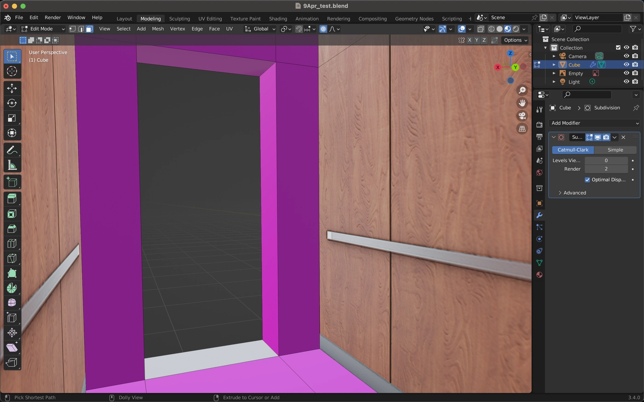Toggle camera view in viewport
The width and height of the screenshot is (644, 402).
coord(522,116)
